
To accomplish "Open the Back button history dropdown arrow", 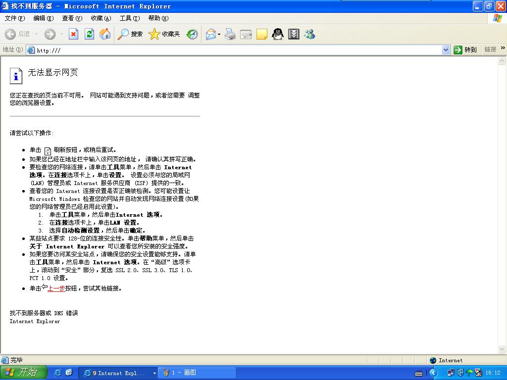I will [36, 34].
